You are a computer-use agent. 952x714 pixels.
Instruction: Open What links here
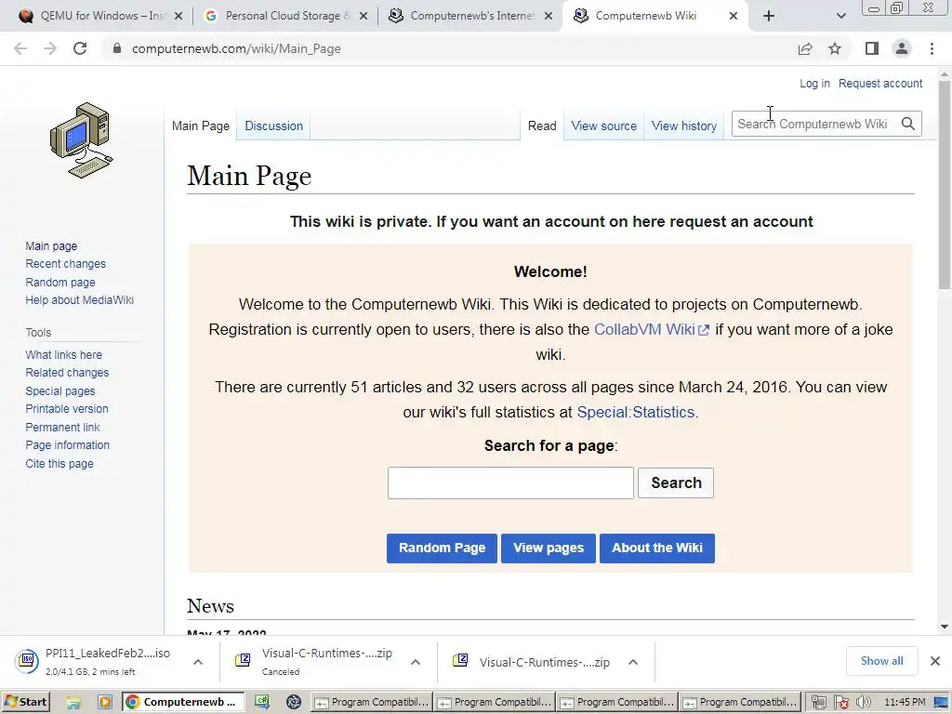tap(64, 354)
